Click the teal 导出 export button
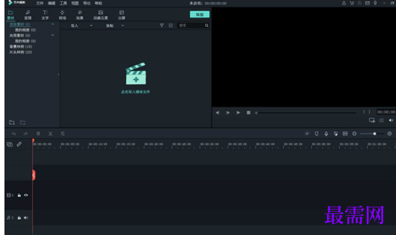 tap(200, 15)
